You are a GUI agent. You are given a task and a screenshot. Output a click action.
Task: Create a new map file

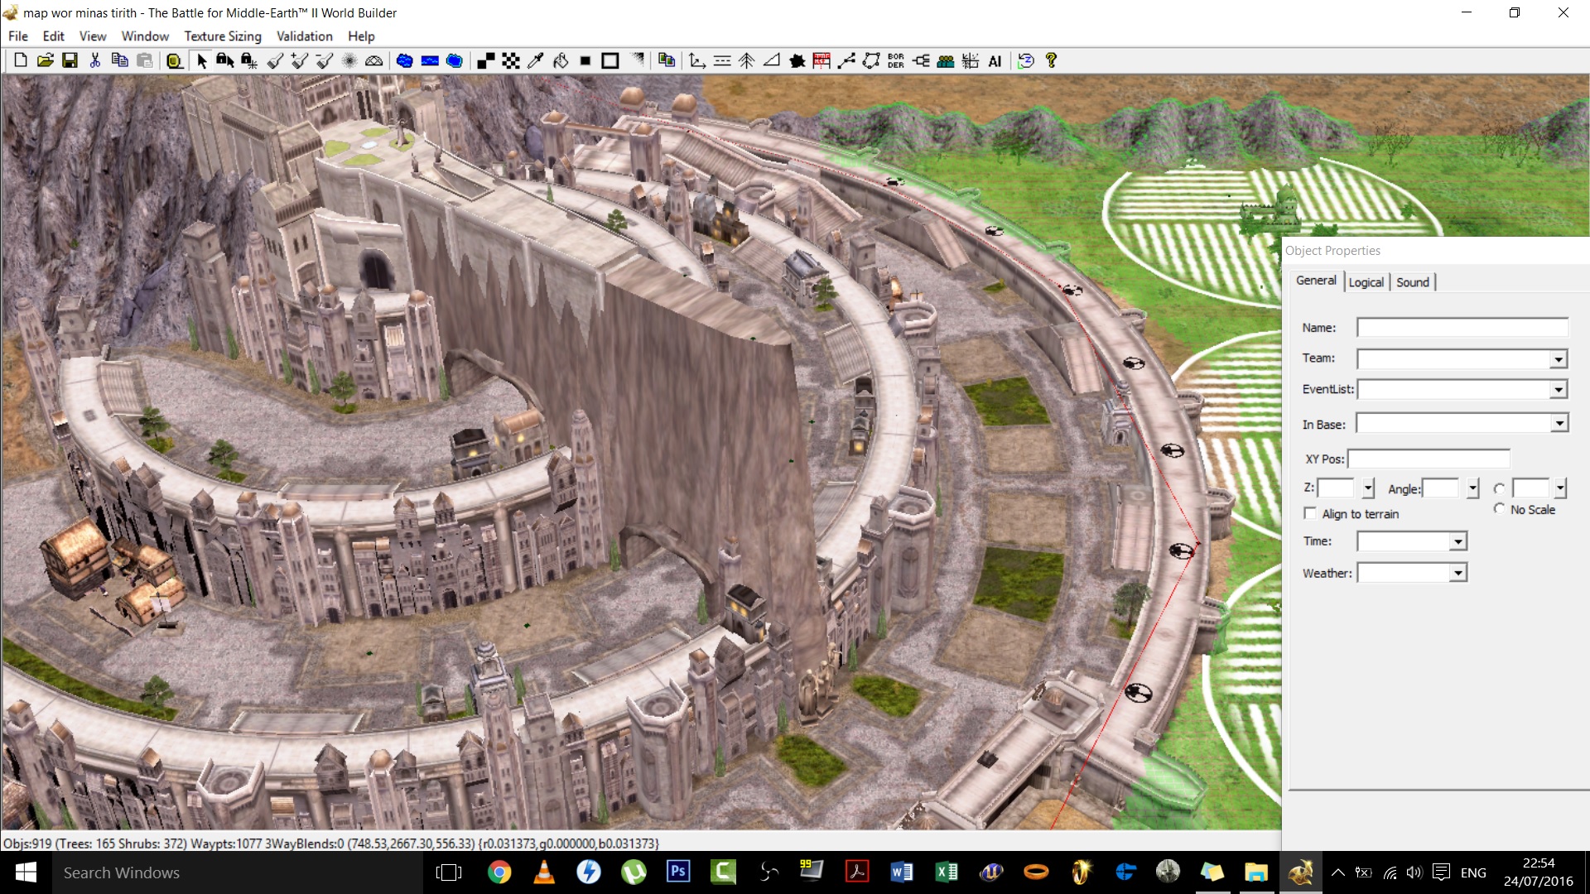tap(21, 60)
